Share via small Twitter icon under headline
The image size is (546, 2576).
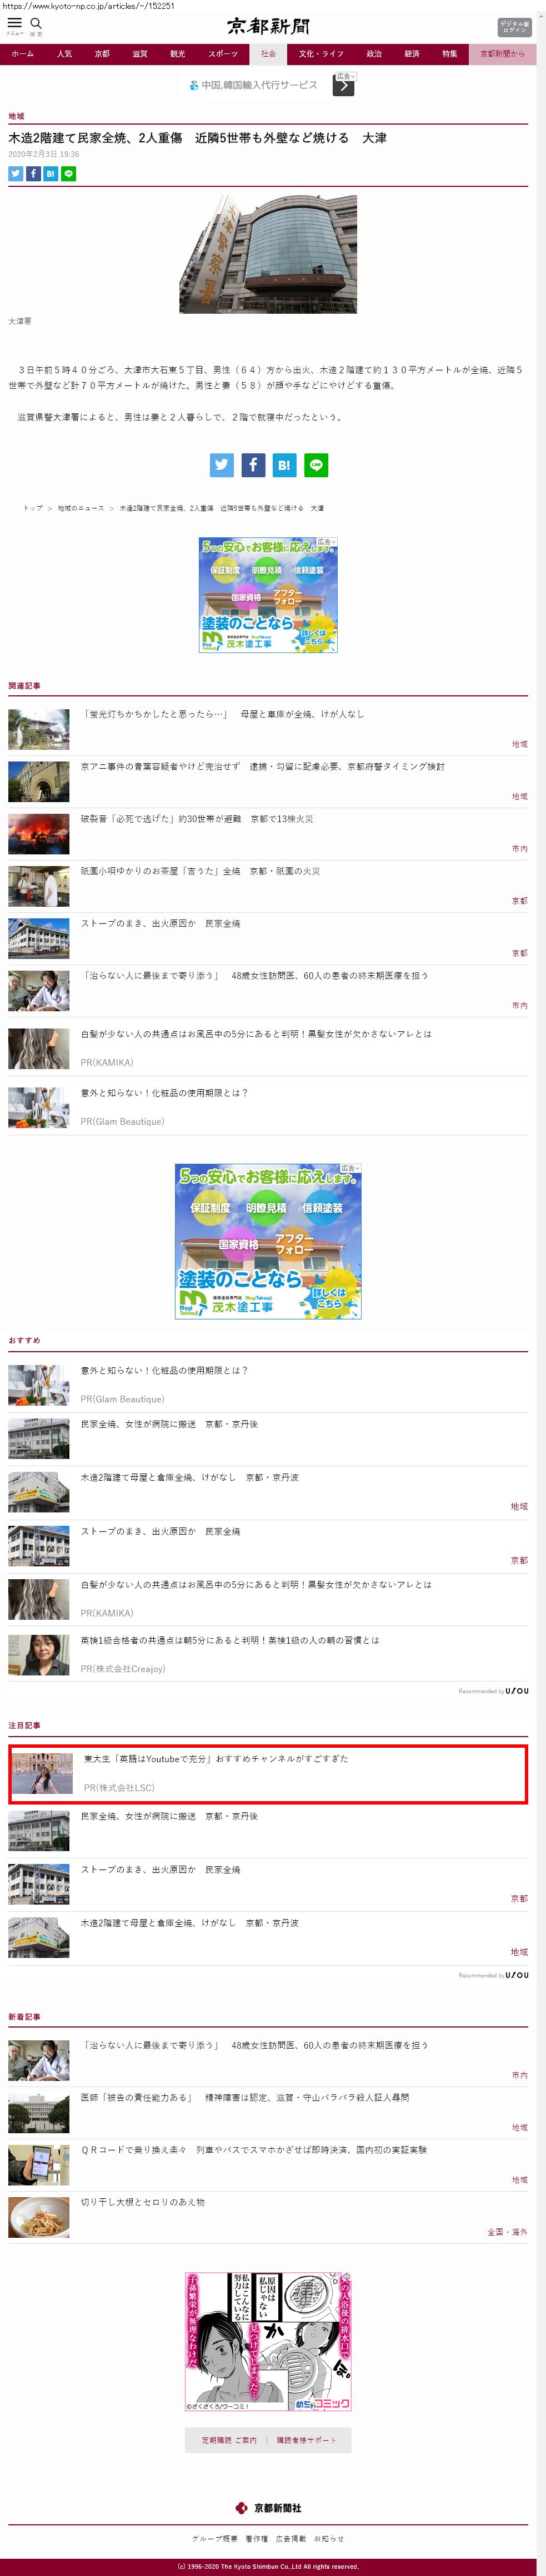click(x=15, y=174)
